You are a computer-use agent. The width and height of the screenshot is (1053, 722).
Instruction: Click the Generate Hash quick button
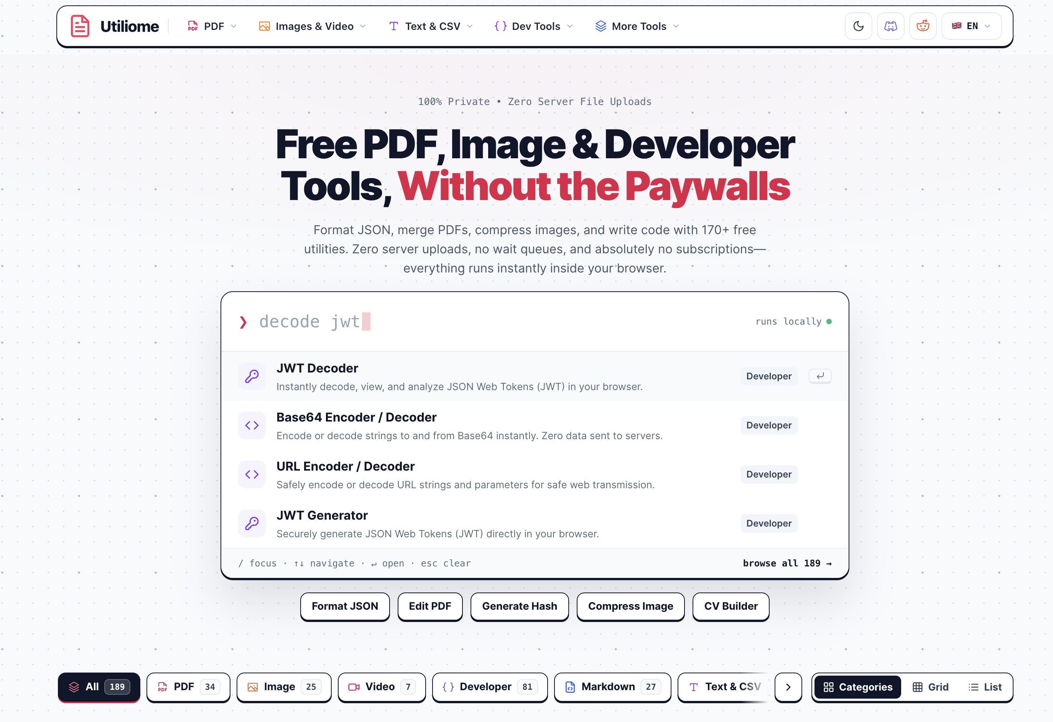pyautogui.click(x=519, y=606)
